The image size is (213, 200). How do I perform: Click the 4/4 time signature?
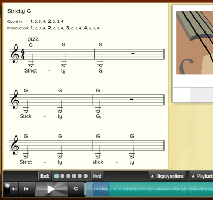tap(23, 54)
